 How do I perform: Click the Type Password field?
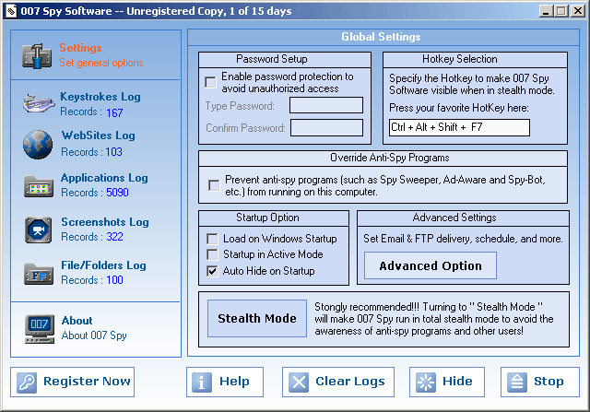tap(326, 105)
